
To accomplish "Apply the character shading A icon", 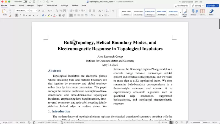I will (x=60, y=16).
